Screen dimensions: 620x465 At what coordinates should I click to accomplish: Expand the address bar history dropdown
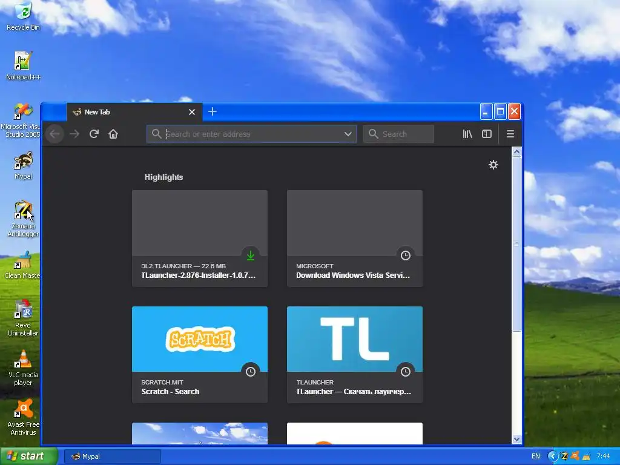[348, 134]
